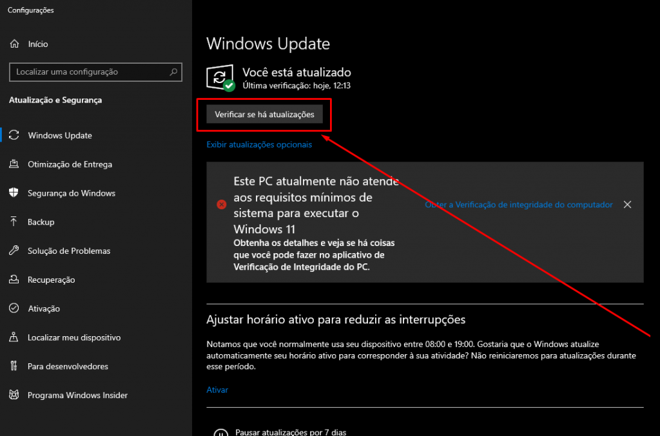Click Verificar se há atualizações button
The width and height of the screenshot is (660, 436).
coord(264,115)
